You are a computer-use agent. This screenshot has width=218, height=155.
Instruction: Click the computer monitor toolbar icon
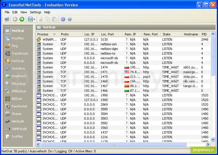click(x=7, y=19)
